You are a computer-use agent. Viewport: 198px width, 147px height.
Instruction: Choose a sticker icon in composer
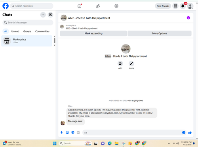pyautogui.click(x=73, y=133)
